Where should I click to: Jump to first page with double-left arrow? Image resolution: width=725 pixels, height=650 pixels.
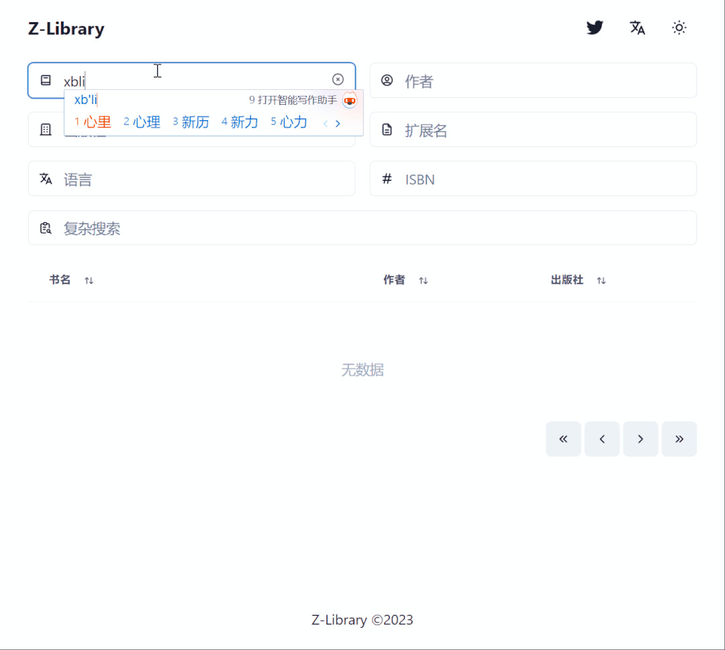[563, 439]
